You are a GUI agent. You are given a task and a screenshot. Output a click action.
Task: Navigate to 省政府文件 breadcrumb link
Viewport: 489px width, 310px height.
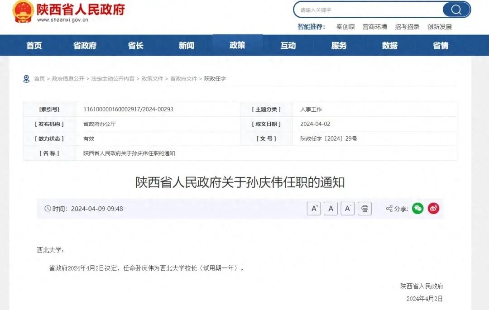pyautogui.click(x=183, y=79)
